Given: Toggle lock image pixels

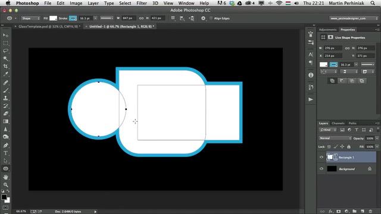Looking at the screenshot, I should coord(336,147).
